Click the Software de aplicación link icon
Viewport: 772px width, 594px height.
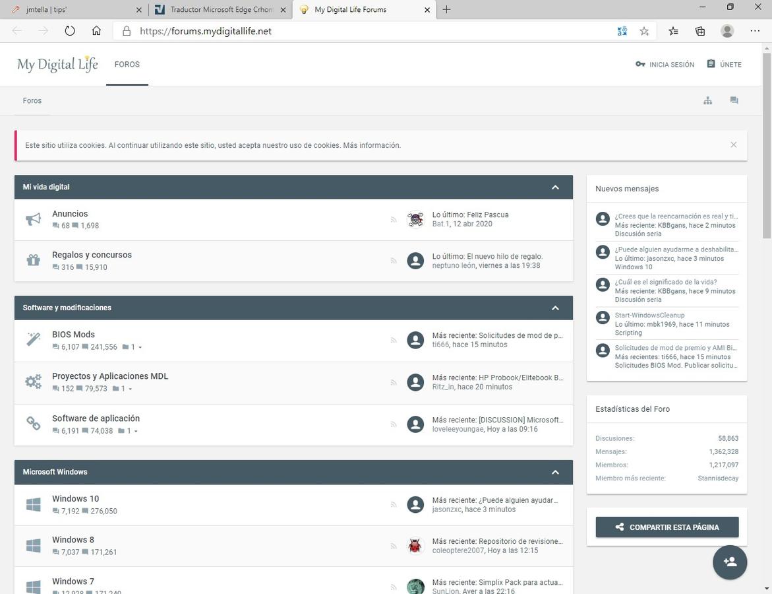click(x=34, y=423)
